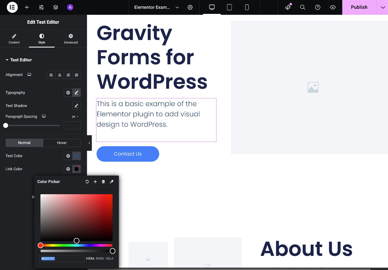Launch Elementor AI assistant icon
Viewport: 388px width, 270px height.
tap(70, 7)
